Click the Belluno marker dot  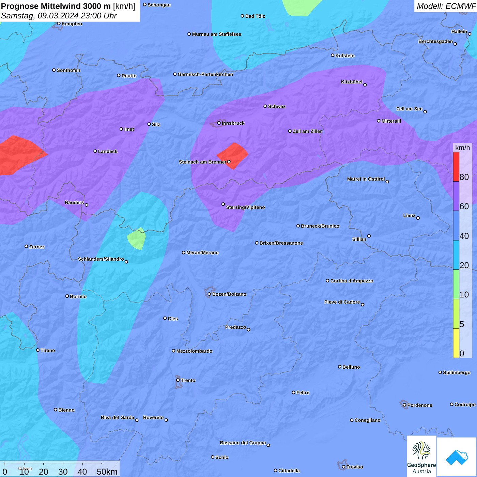pos(339,367)
